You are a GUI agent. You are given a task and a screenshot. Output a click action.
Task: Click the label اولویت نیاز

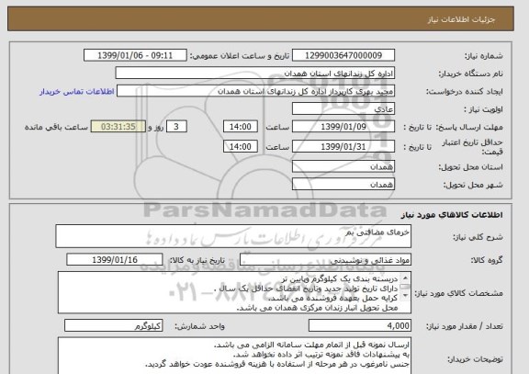pos(483,109)
